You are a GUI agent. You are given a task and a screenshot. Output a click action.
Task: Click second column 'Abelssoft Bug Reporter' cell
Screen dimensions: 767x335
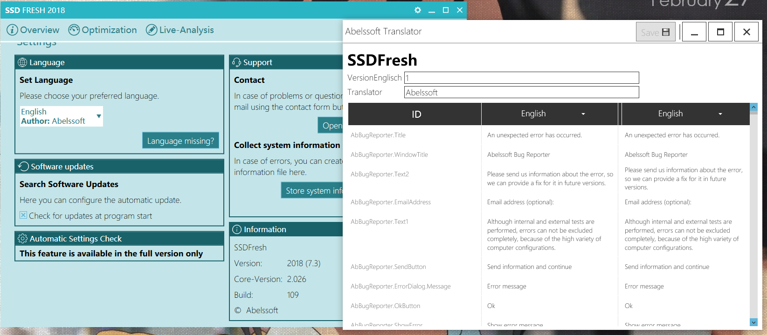[x=656, y=155]
